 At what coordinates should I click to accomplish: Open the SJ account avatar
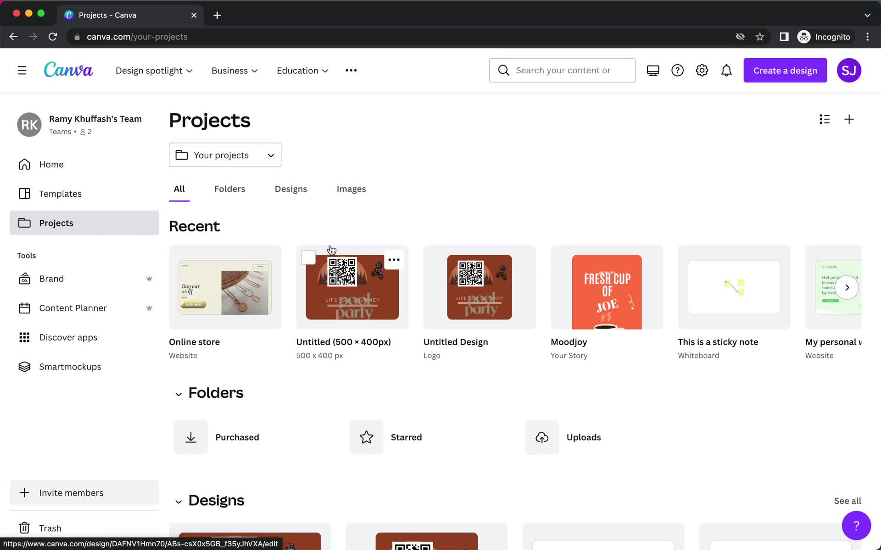click(x=849, y=70)
